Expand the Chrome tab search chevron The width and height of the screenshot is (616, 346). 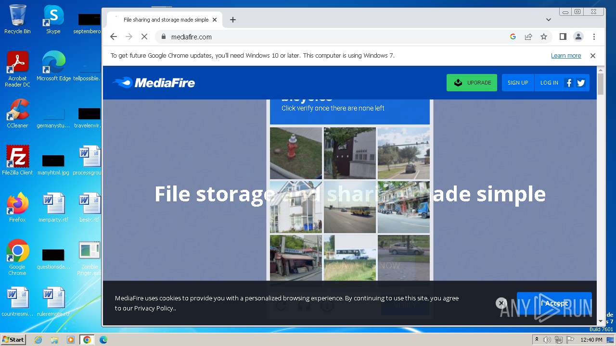[549, 20]
